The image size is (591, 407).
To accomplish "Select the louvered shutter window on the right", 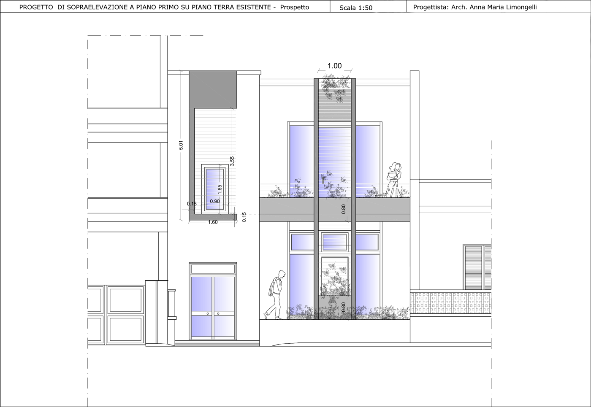I will click(477, 267).
